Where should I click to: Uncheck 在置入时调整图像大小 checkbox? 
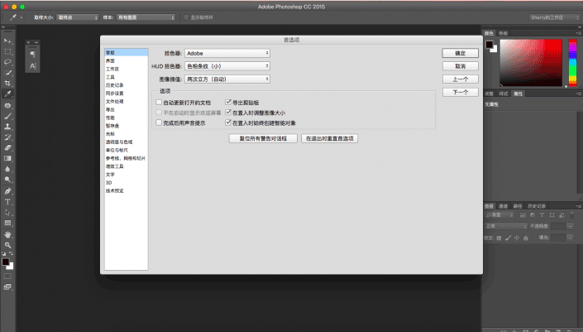(228, 113)
